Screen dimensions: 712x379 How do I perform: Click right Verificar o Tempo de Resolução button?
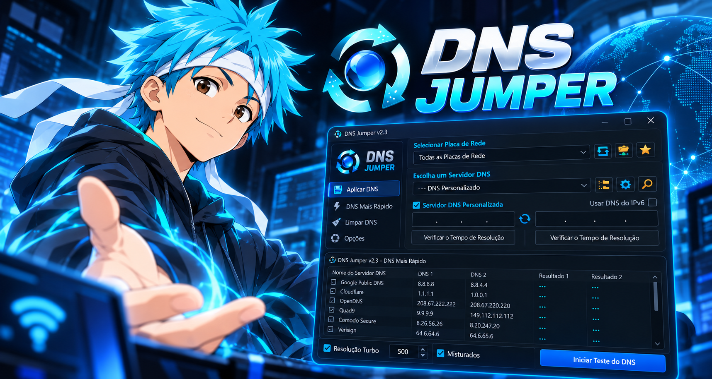[x=597, y=238]
